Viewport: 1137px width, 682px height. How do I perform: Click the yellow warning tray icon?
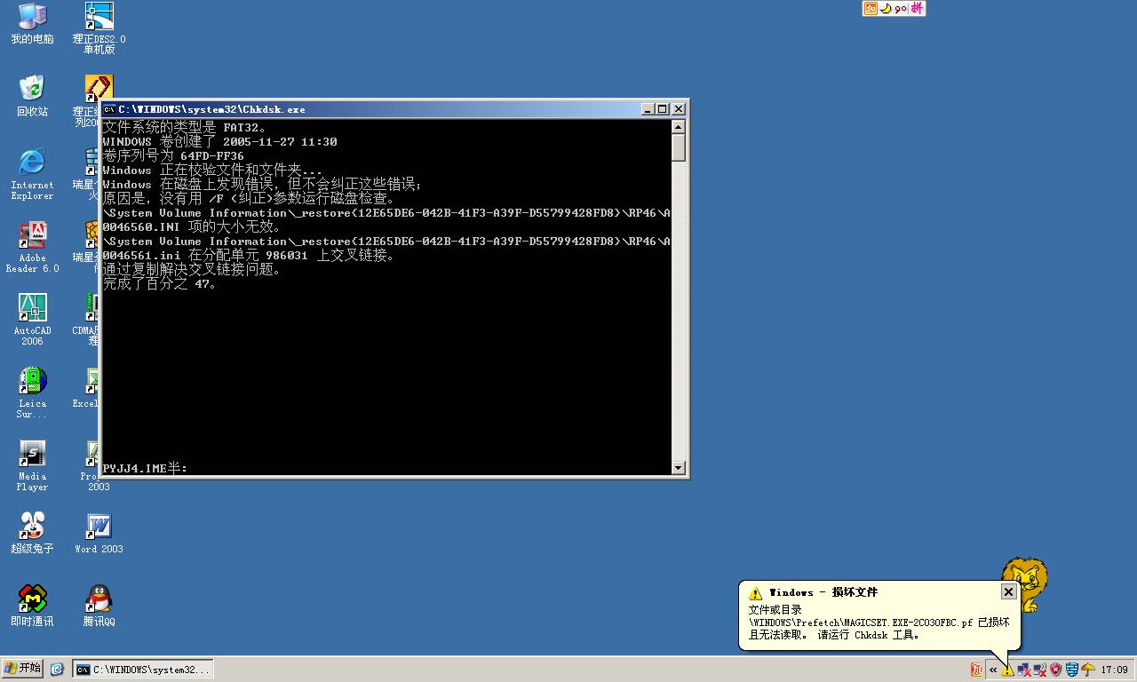tap(1007, 670)
